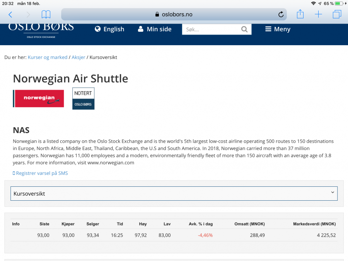The image size is (348, 261).
Task: Reload the page with refresh icon
Action: tap(281, 15)
